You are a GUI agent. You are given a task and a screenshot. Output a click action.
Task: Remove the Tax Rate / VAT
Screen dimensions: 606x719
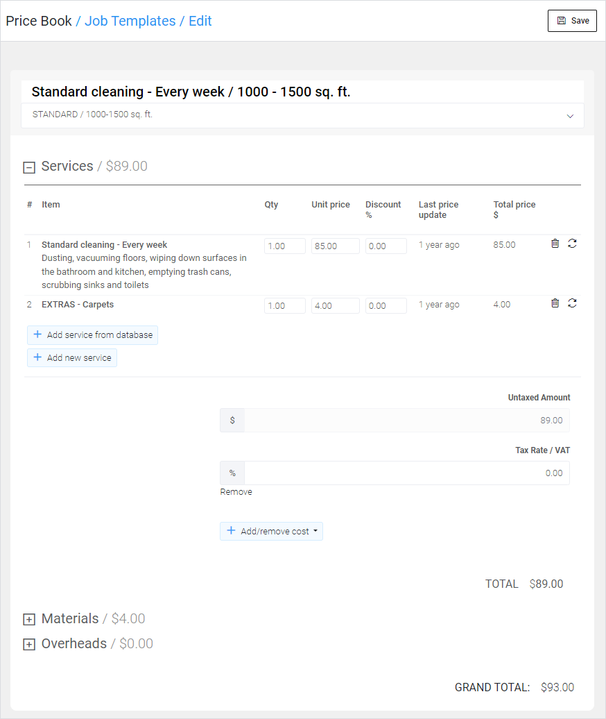(x=236, y=492)
